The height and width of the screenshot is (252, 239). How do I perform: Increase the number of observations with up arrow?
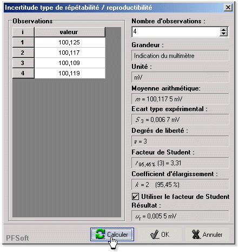[223, 30]
